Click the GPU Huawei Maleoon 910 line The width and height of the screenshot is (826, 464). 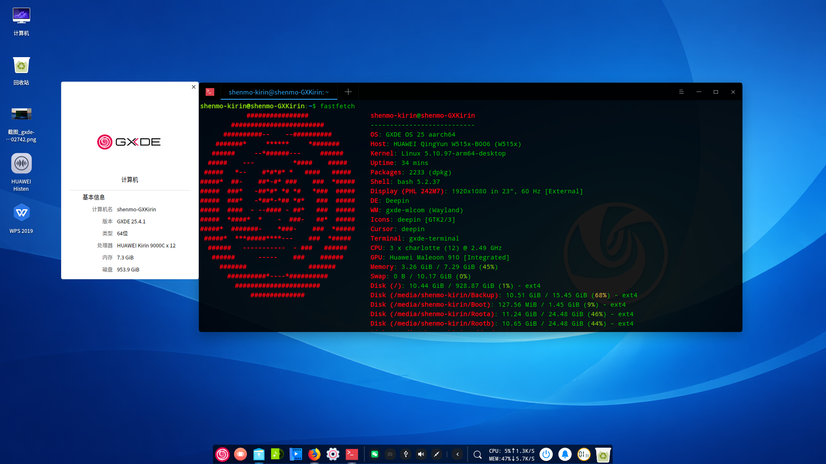[440, 257]
